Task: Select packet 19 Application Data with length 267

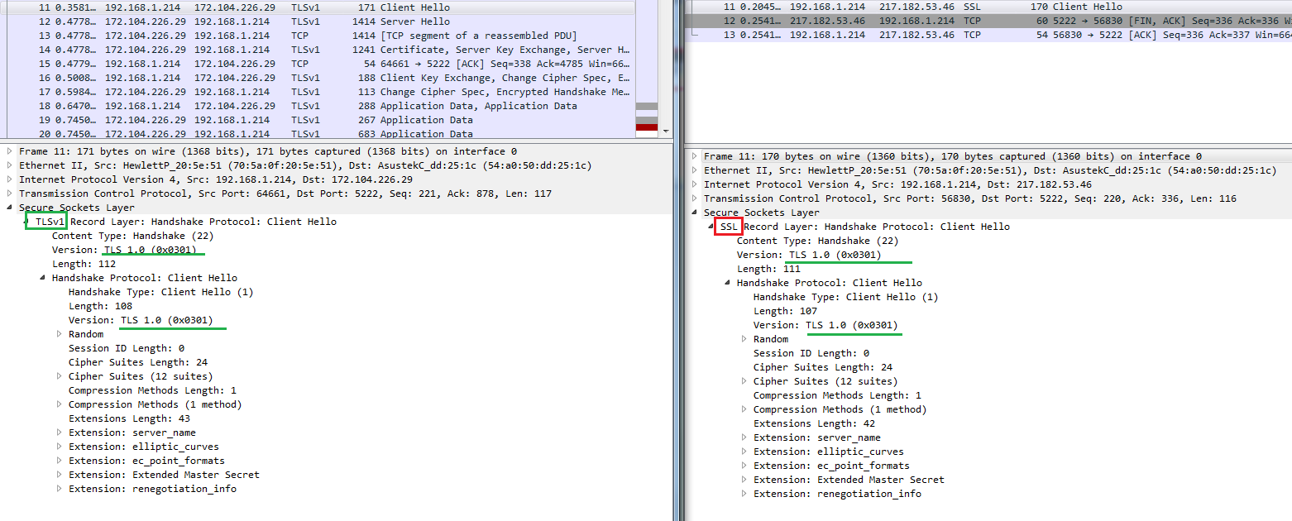Action: [318, 120]
